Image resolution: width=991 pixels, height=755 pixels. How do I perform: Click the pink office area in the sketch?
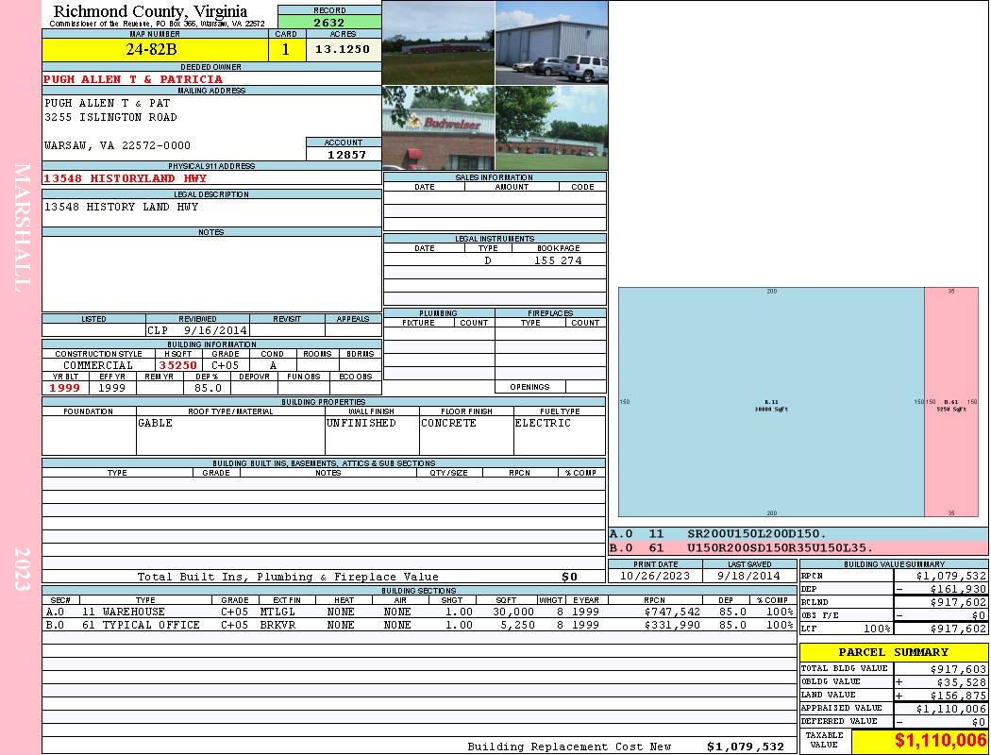click(950, 403)
